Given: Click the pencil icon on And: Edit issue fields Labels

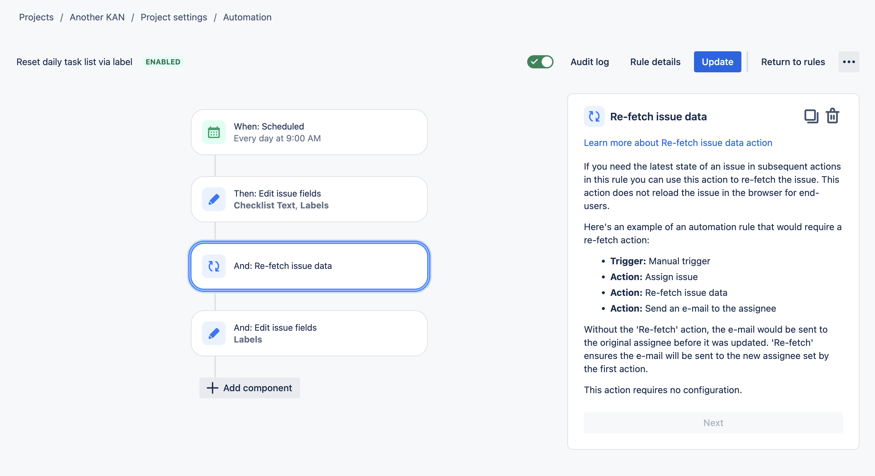Looking at the screenshot, I should point(214,333).
